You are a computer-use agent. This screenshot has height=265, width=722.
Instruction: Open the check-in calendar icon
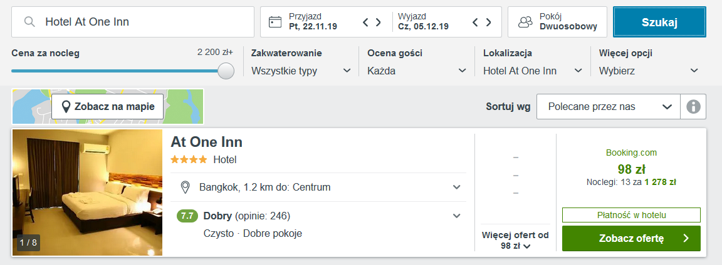[x=275, y=22]
